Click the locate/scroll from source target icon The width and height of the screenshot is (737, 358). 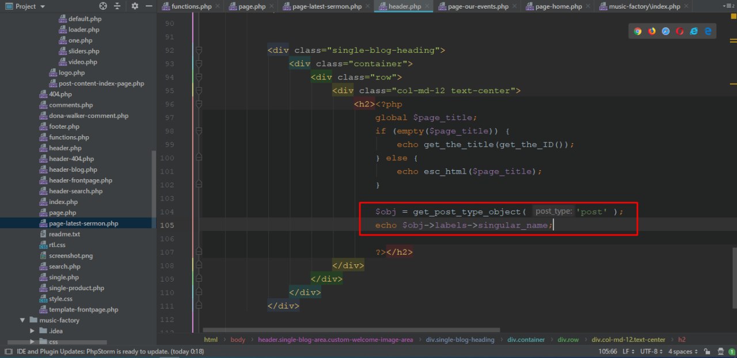(x=103, y=6)
